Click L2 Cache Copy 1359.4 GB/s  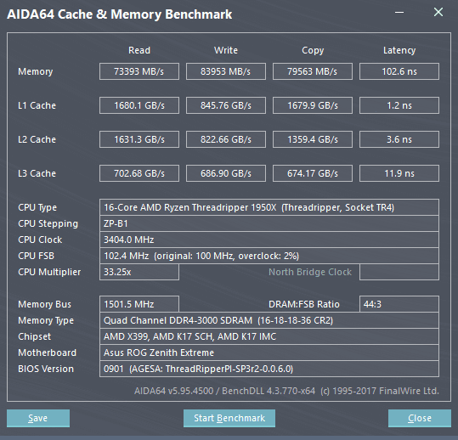coord(313,139)
